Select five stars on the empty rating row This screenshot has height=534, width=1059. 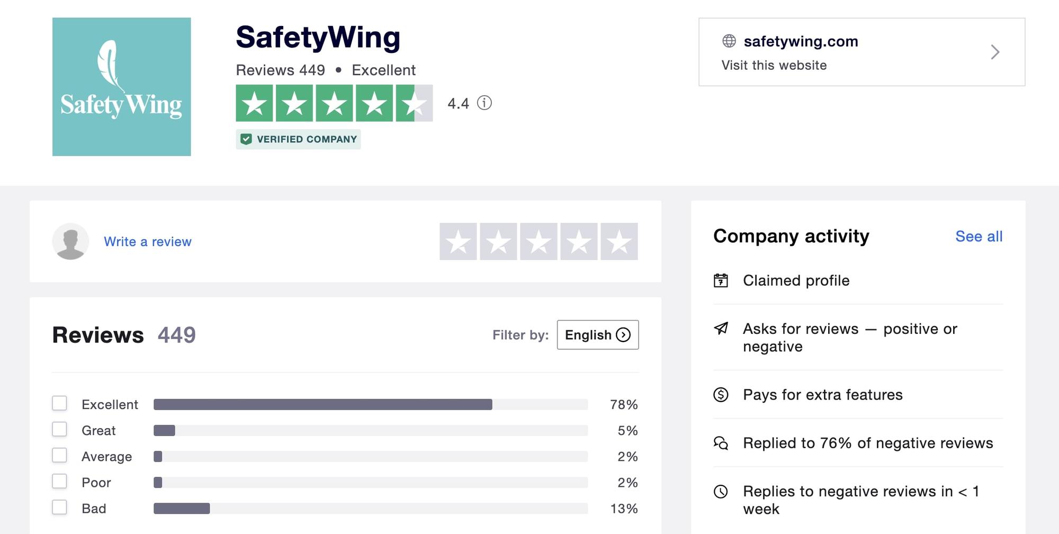tap(619, 241)
